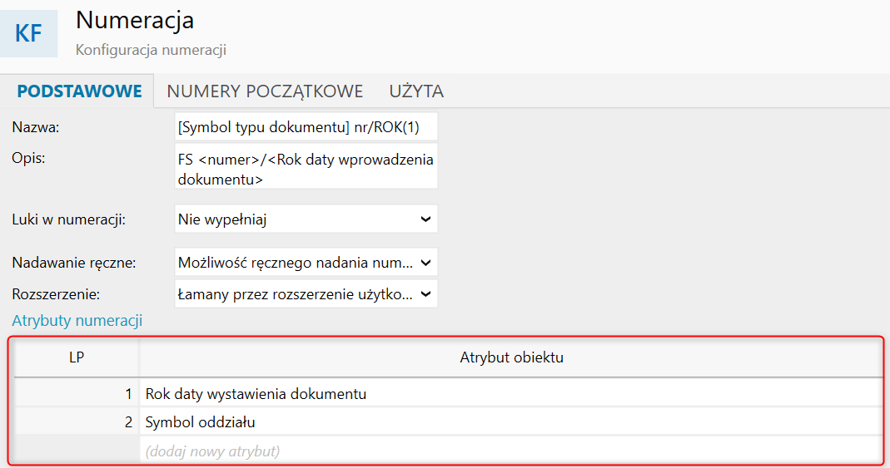Select LP cell number 1
The image size is (890, 468).
[x=77, y=394]
